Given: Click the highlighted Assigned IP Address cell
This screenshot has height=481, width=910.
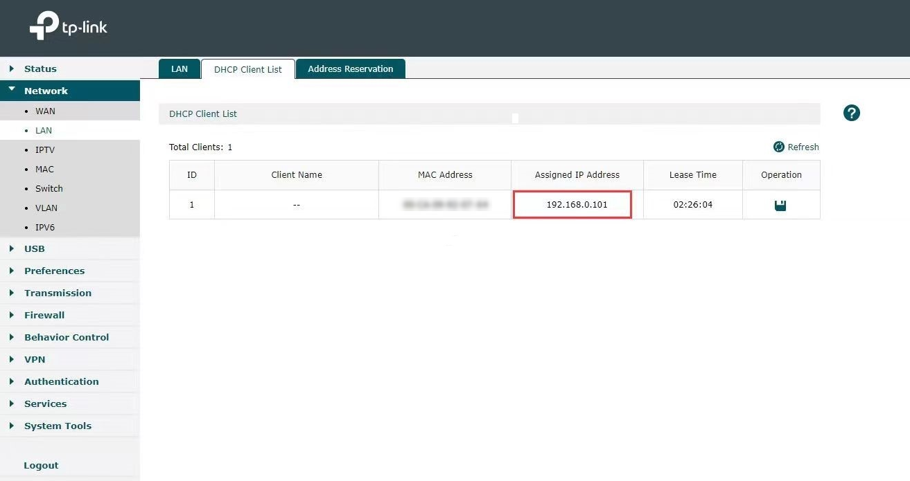Looking at the screenshot, I should coord(572,204).
